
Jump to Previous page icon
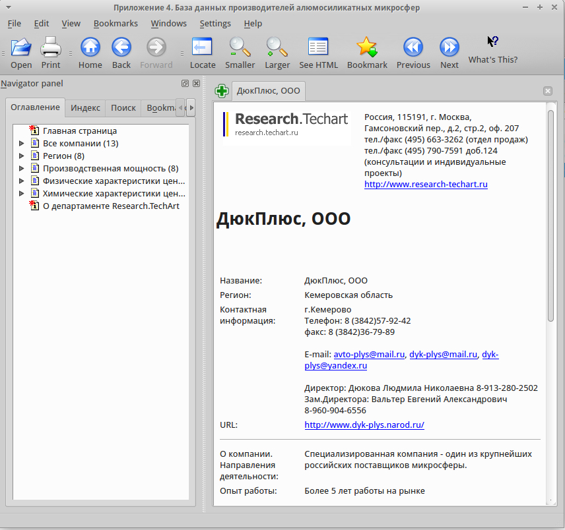coord(413,47)
